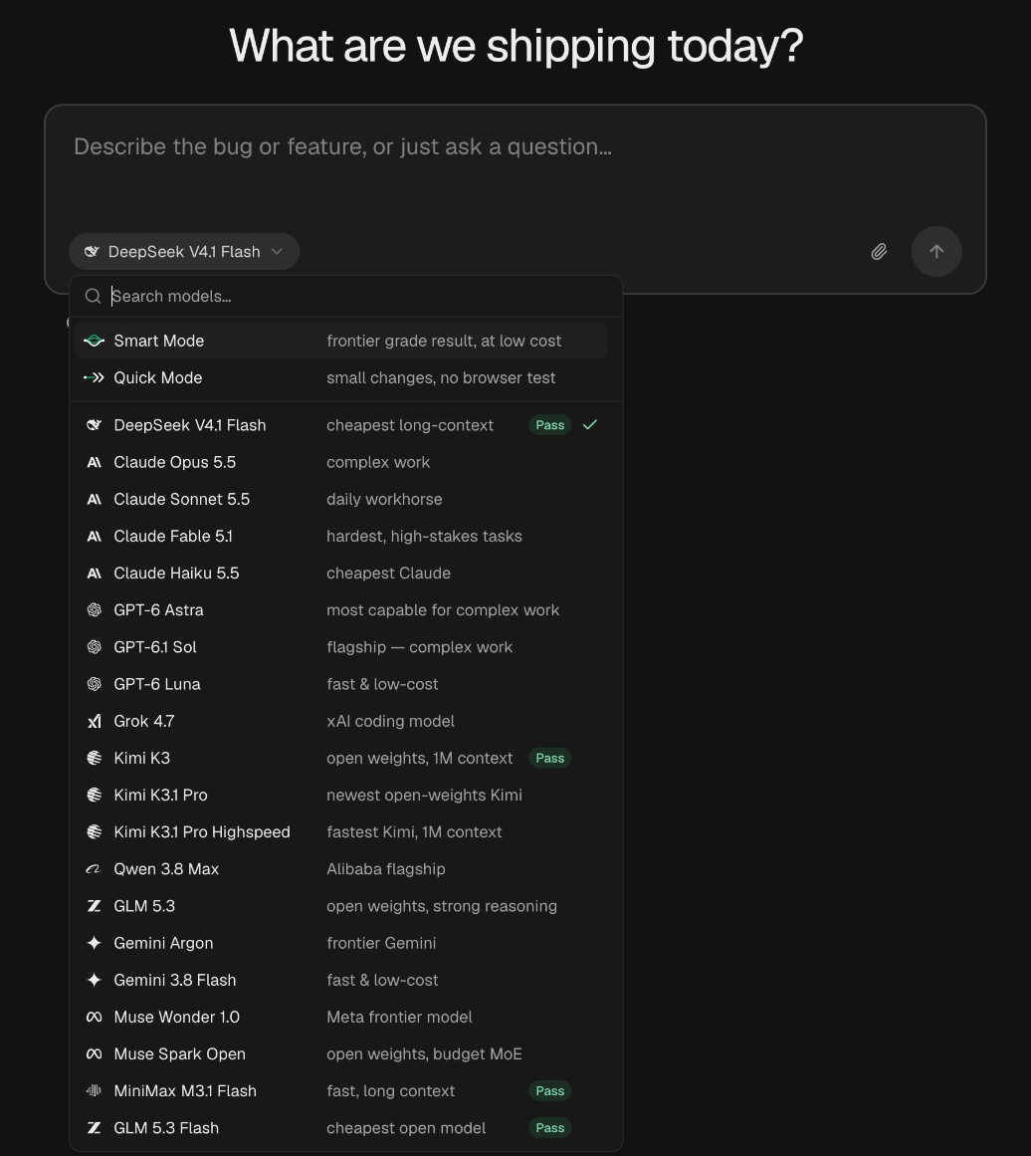Click 'open weights, budget MoE' description
The width and height of the screenshot is (1031, 1156).
(424, 1053)
